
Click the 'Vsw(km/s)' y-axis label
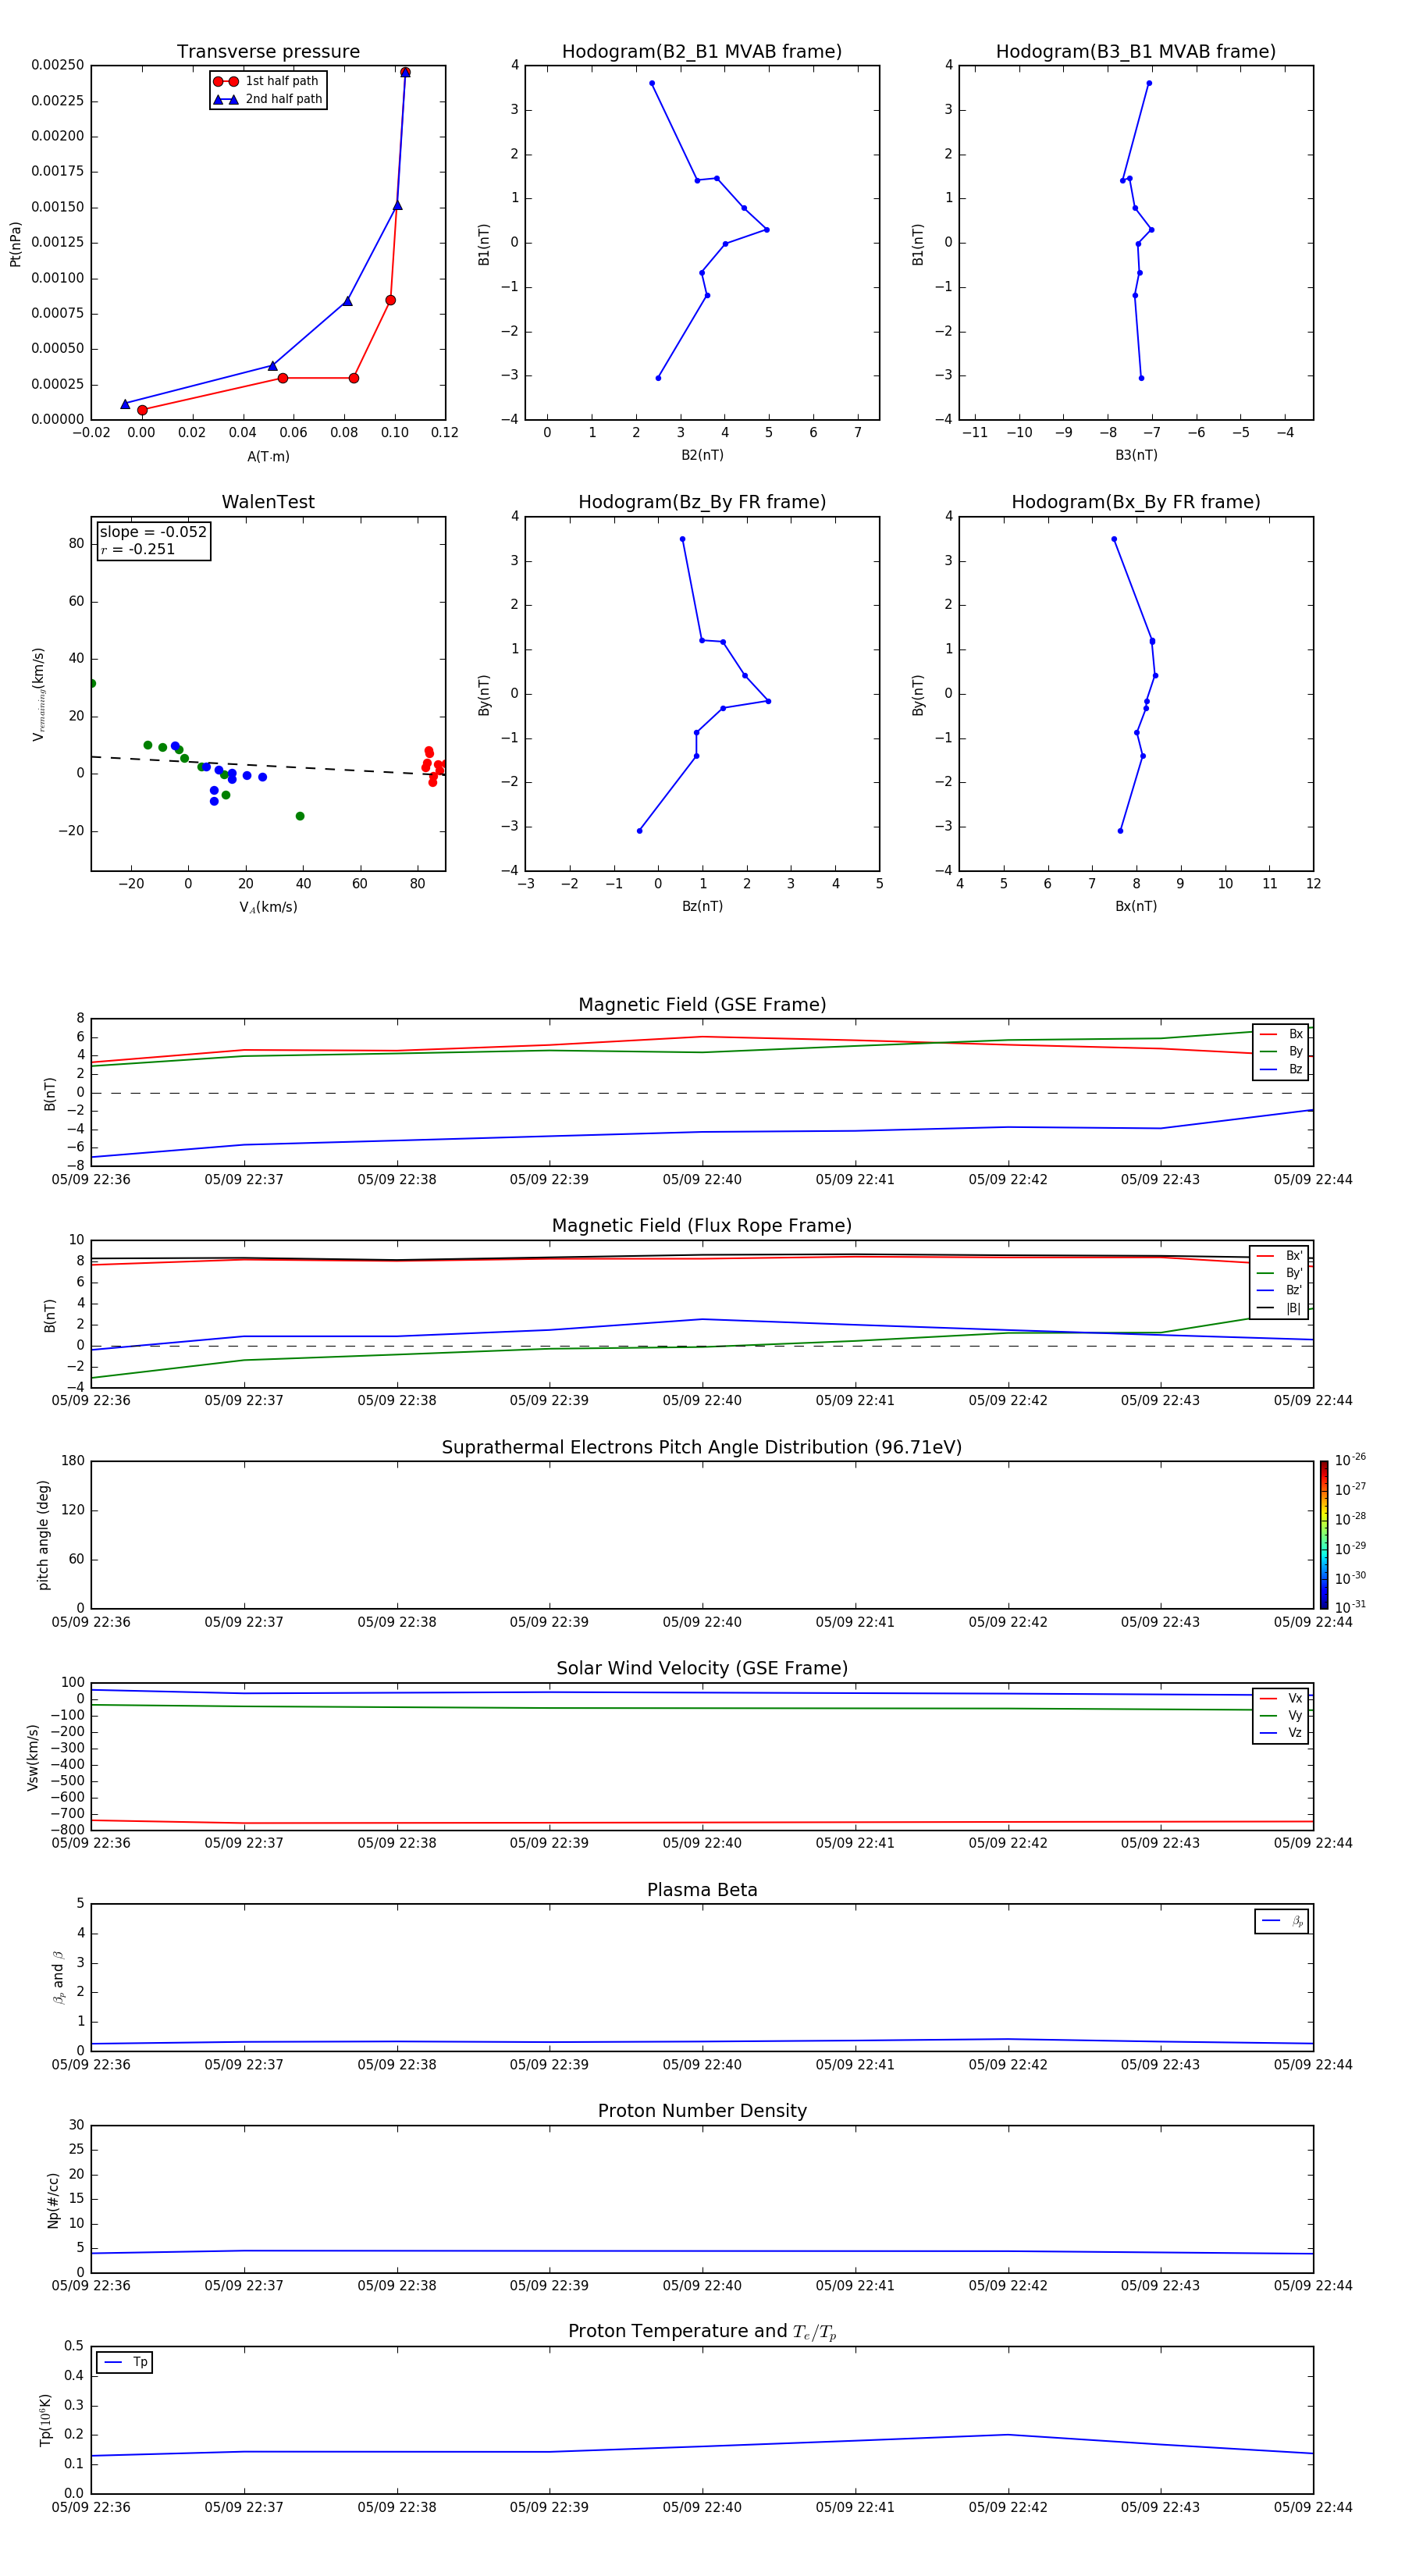point(32,1757)
